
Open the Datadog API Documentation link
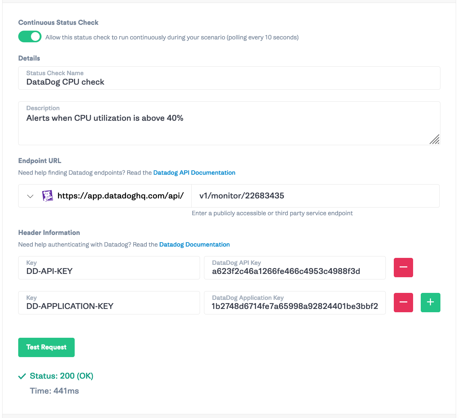(x=194, y=173)
